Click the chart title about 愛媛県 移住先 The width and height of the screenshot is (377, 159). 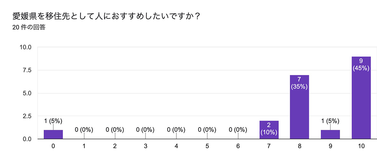[107, 17]
